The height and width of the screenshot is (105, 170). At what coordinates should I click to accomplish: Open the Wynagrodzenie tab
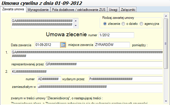[38, 10]
